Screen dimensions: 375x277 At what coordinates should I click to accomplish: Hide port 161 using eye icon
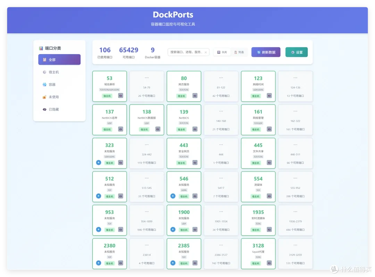(x=269, y=129)
